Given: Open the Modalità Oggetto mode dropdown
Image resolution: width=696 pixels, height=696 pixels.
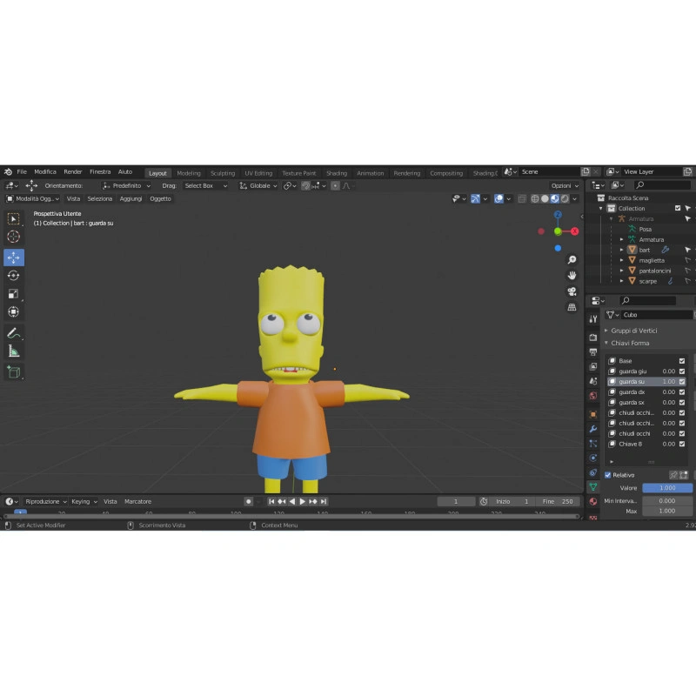Looking at the screenshot, I should (33, 199).
